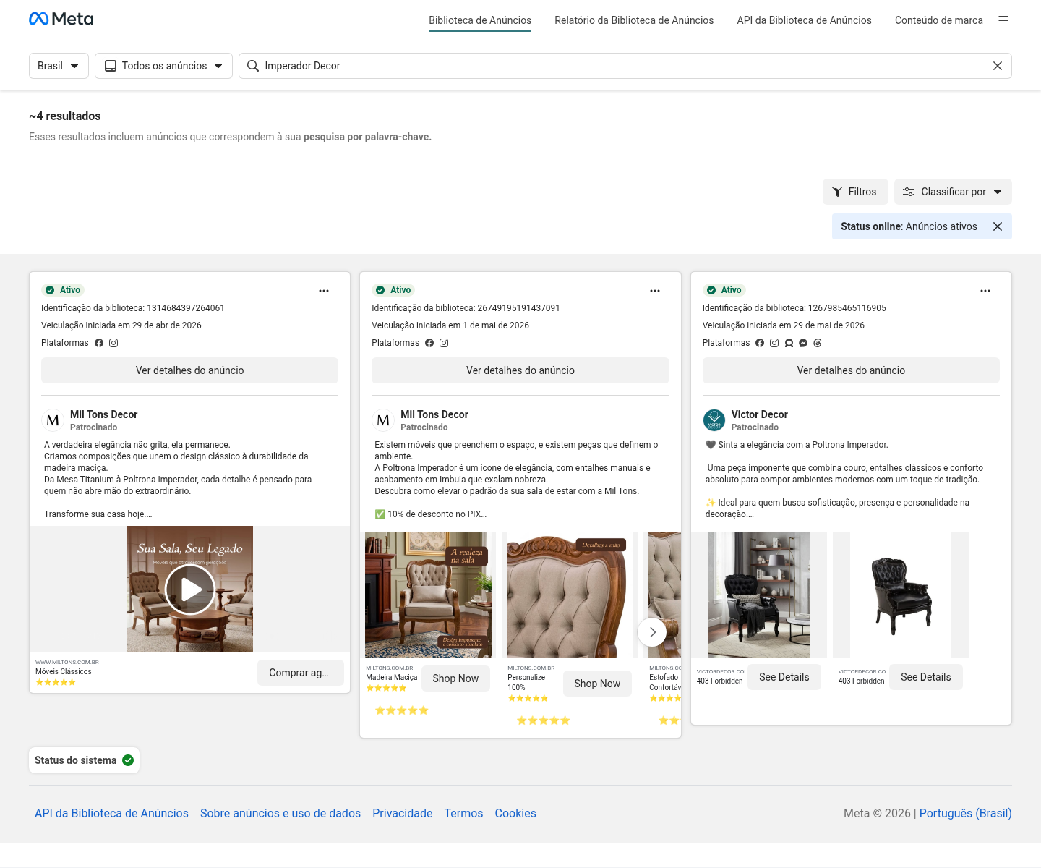Remove the Status online filter chip
The width and height of the screenshot is (1041, 868).
tap(998, 226)
